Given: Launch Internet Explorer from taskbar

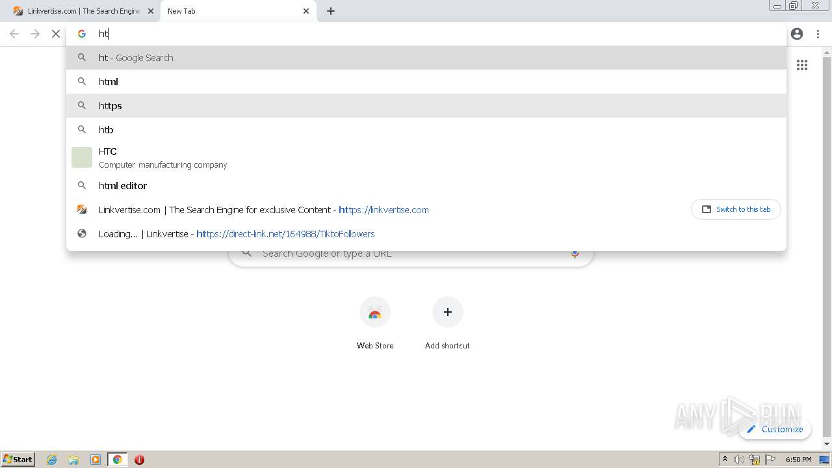Looking at the screenshot, I should click(x=52, y=460).
